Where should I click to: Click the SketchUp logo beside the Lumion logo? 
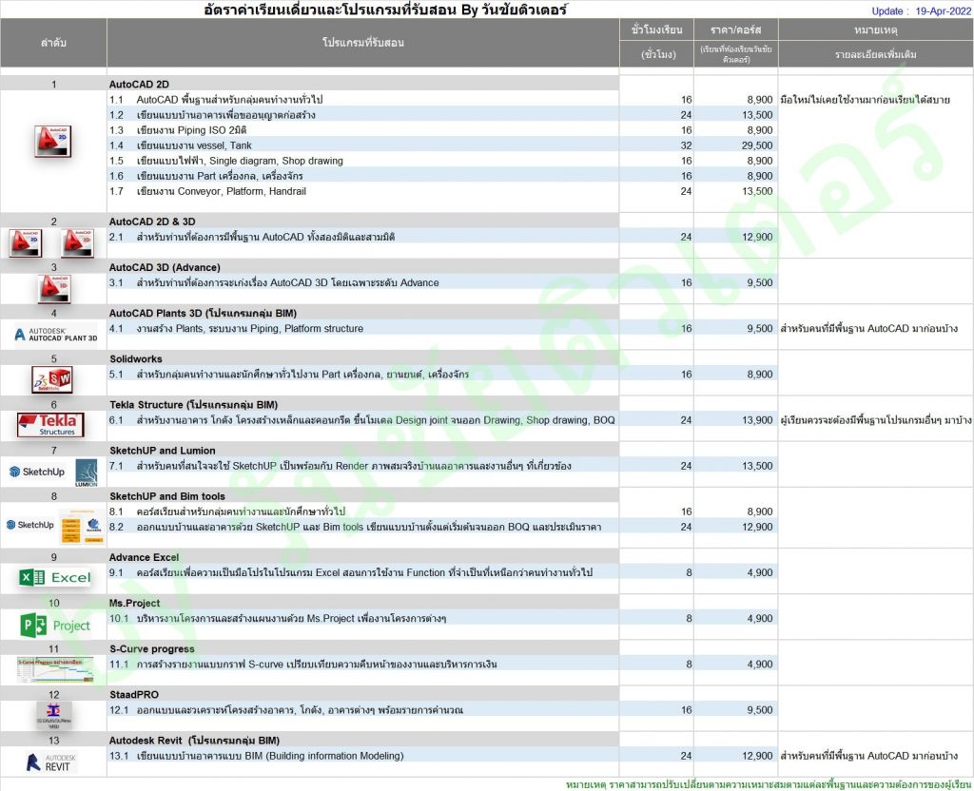point(37,472)
